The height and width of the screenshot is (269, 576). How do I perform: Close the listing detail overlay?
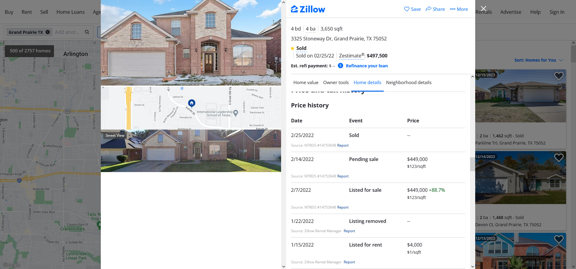483,9
